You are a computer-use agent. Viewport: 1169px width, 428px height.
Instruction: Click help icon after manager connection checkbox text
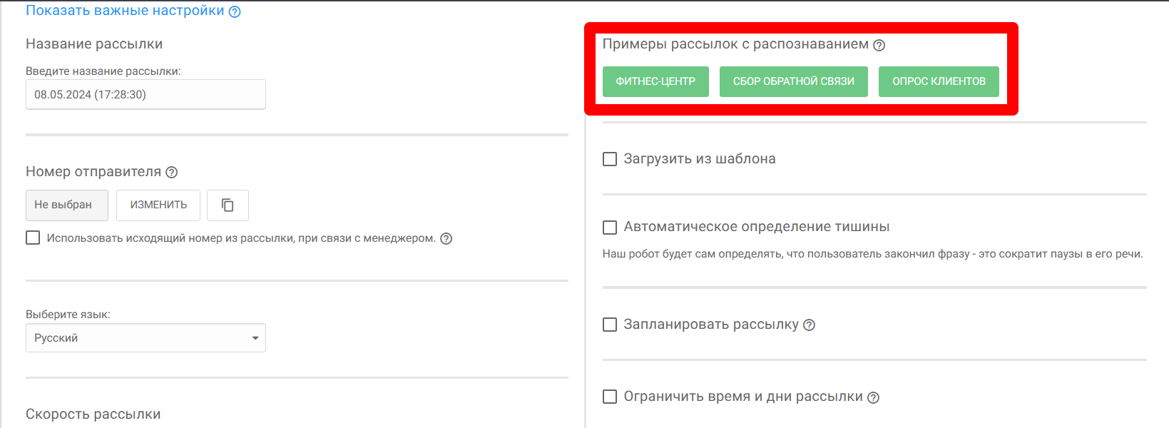(x=446, y=239)
